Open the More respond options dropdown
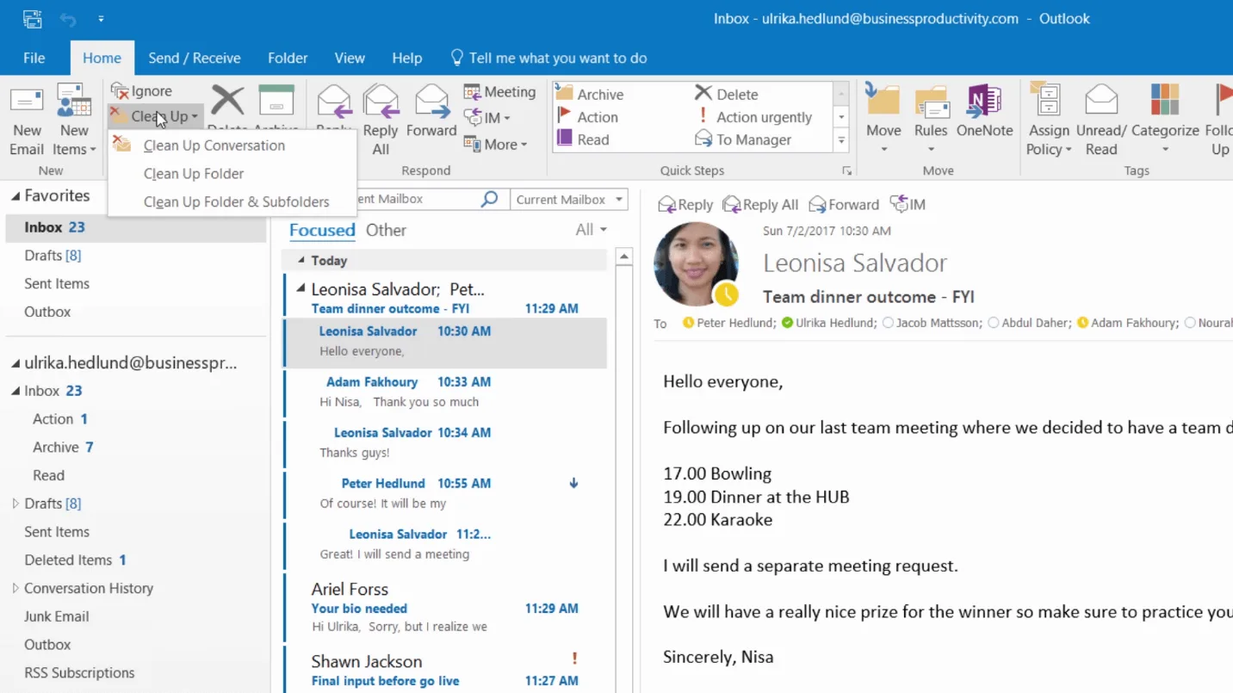Screen dimensions: 1233x693 (495, 144)
